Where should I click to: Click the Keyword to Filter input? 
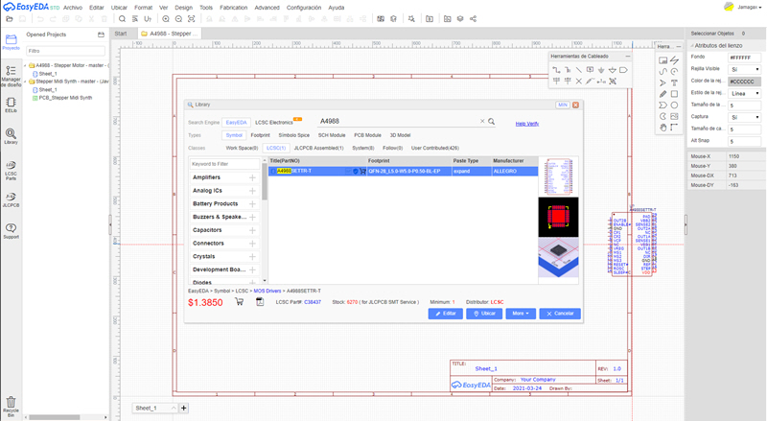pos(224,164)
